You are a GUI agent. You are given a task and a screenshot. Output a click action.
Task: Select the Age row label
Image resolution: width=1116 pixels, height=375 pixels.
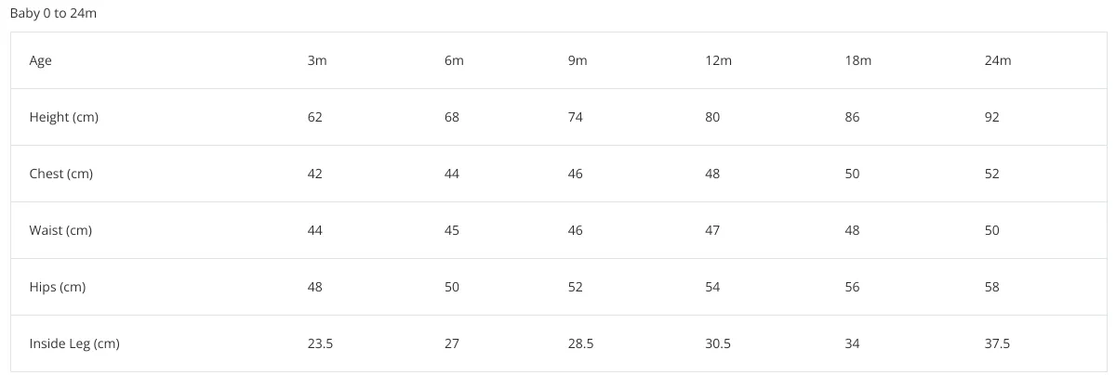coord(41,61)
